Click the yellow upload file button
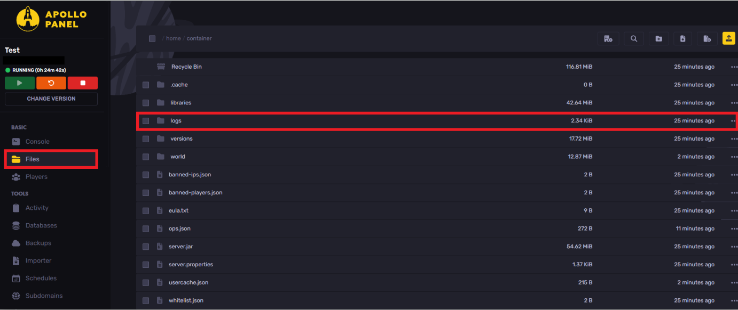This screenshot has height=310, width=738. pyautogui.click(x=728, y=38)
